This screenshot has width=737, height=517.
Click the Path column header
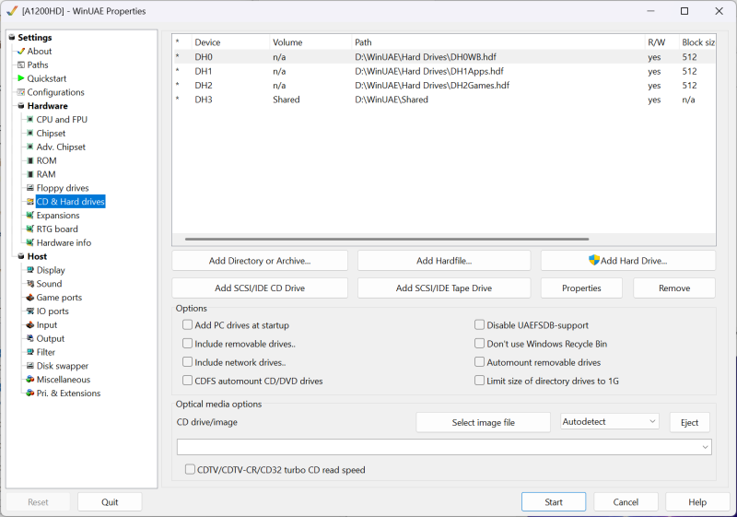click(497, 42)
